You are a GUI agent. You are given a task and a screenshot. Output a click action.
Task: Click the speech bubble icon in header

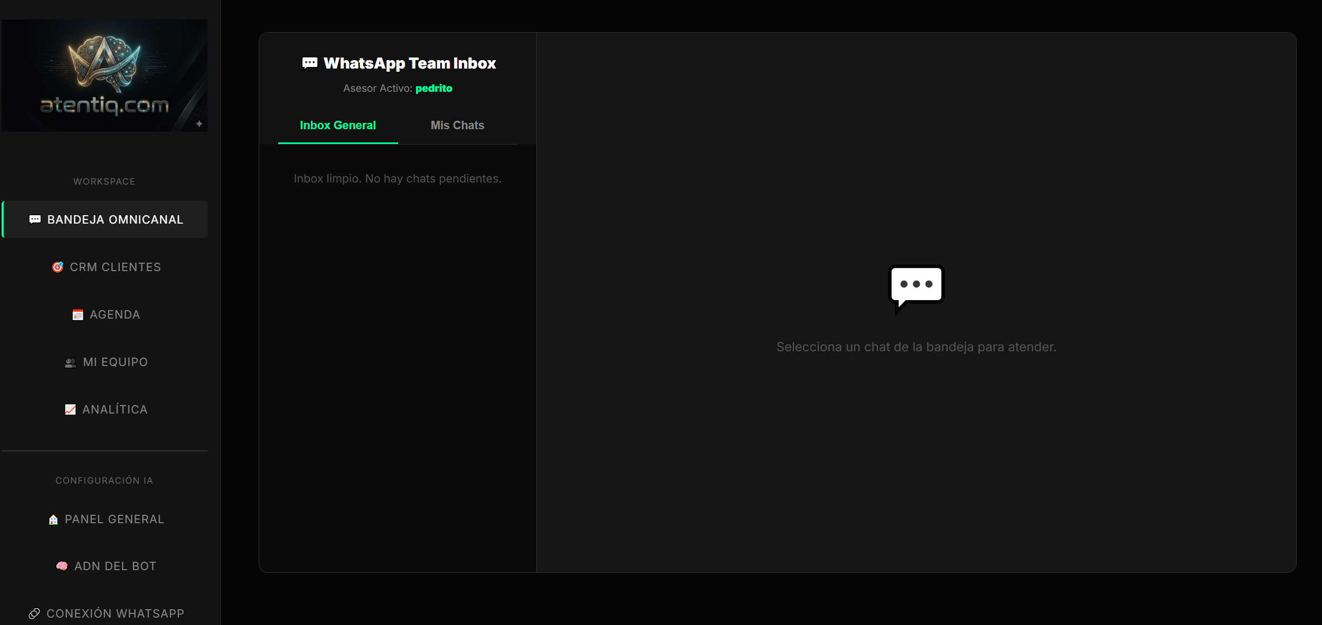[310, 63]
